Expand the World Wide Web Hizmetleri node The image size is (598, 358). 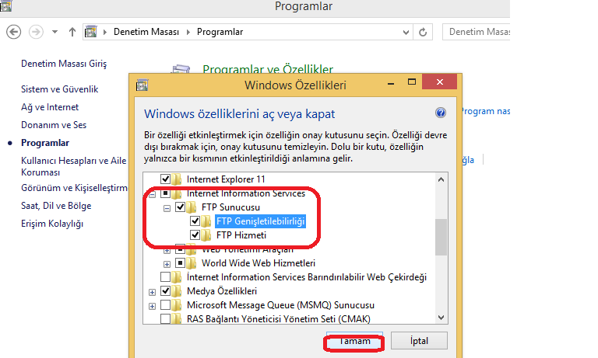pos(167,264)
